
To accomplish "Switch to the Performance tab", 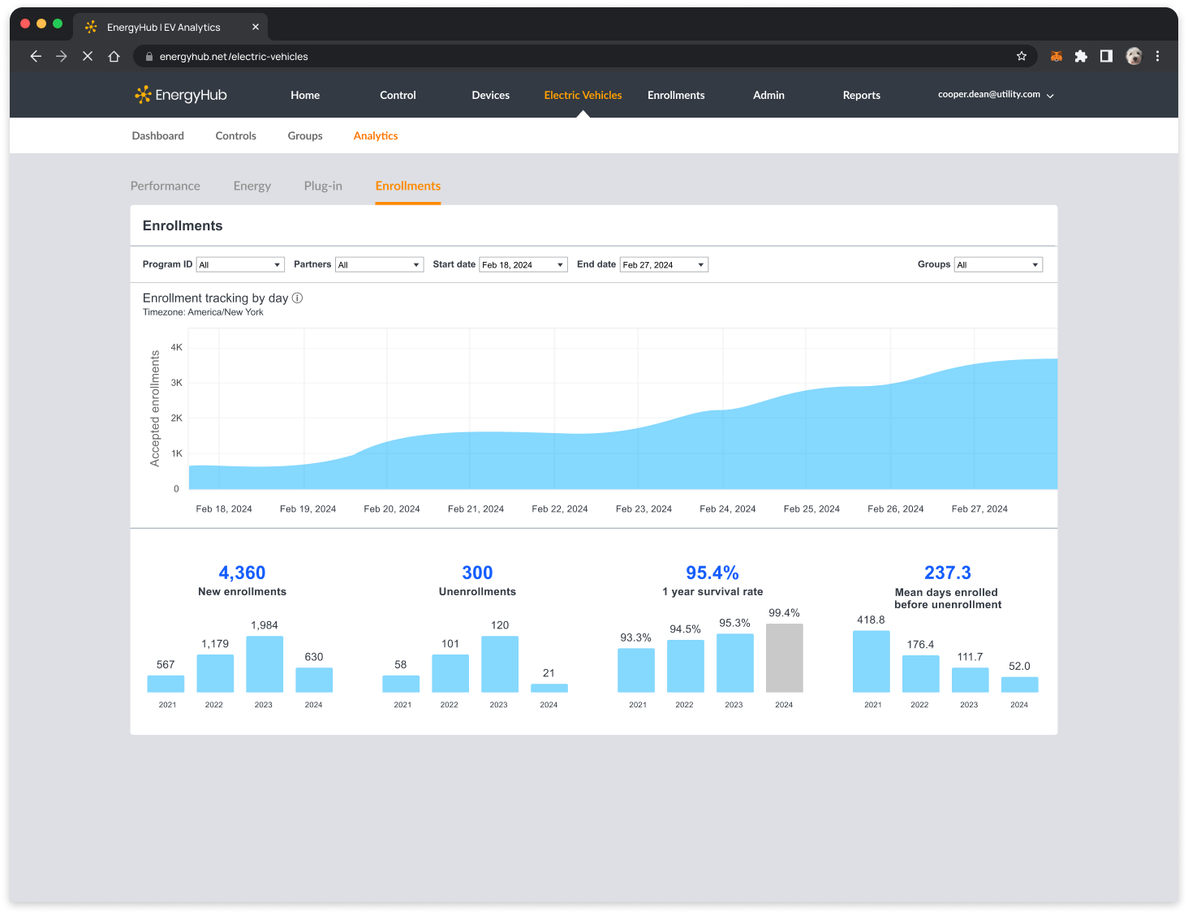I will click(165, 186).
